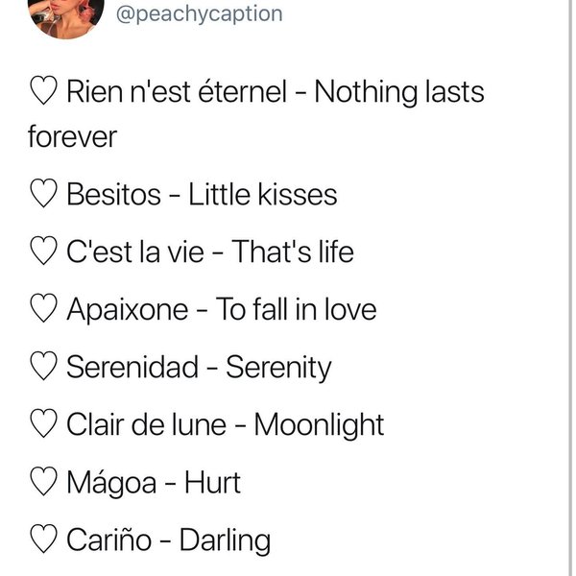Viewport: 576px width, 576px height.
Task: Click the heart next to Serenidad
Action: (43, 368)
